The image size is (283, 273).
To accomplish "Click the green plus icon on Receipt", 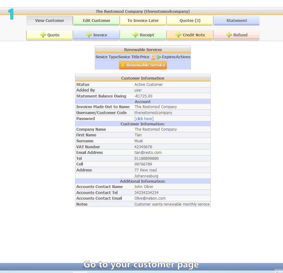I will pos(135,35).
